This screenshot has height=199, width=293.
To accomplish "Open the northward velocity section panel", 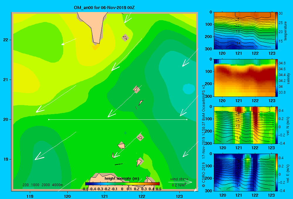I will tap(244, 125).
